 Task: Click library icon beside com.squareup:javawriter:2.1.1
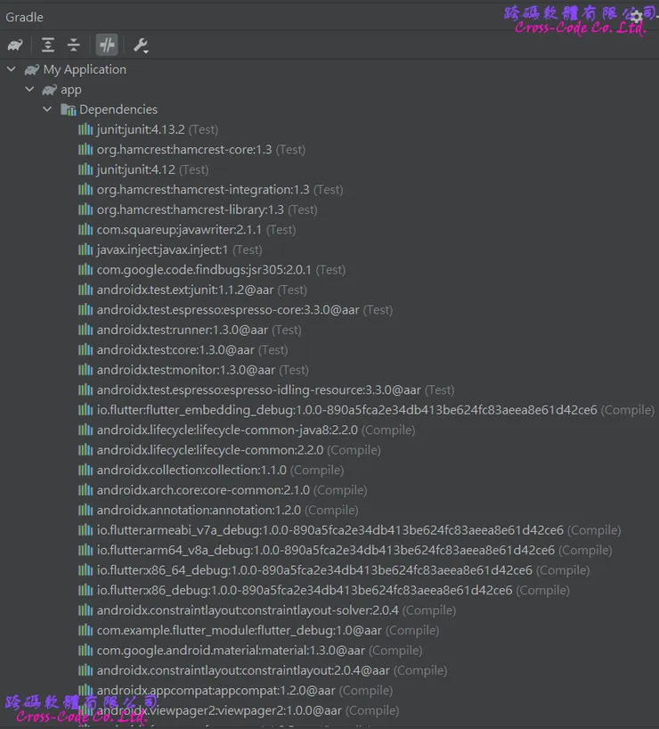pyautogui.click(x=85, y=229)
